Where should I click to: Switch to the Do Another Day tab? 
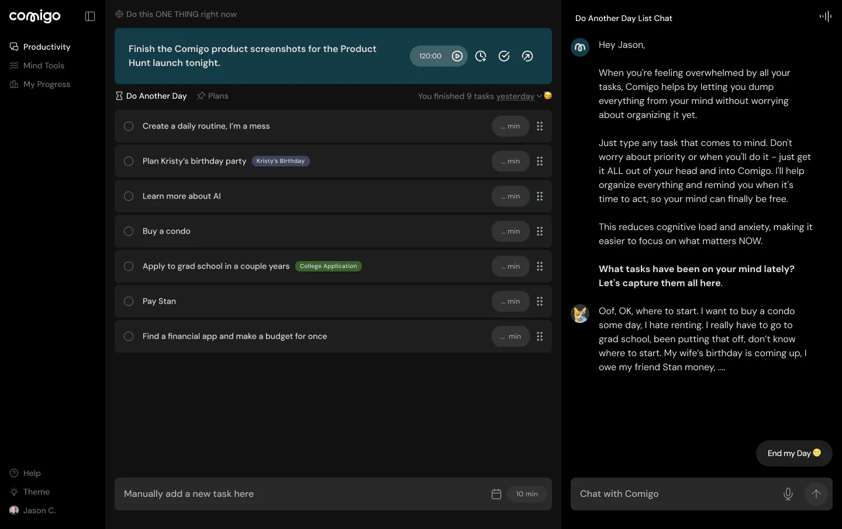point(151,96)
